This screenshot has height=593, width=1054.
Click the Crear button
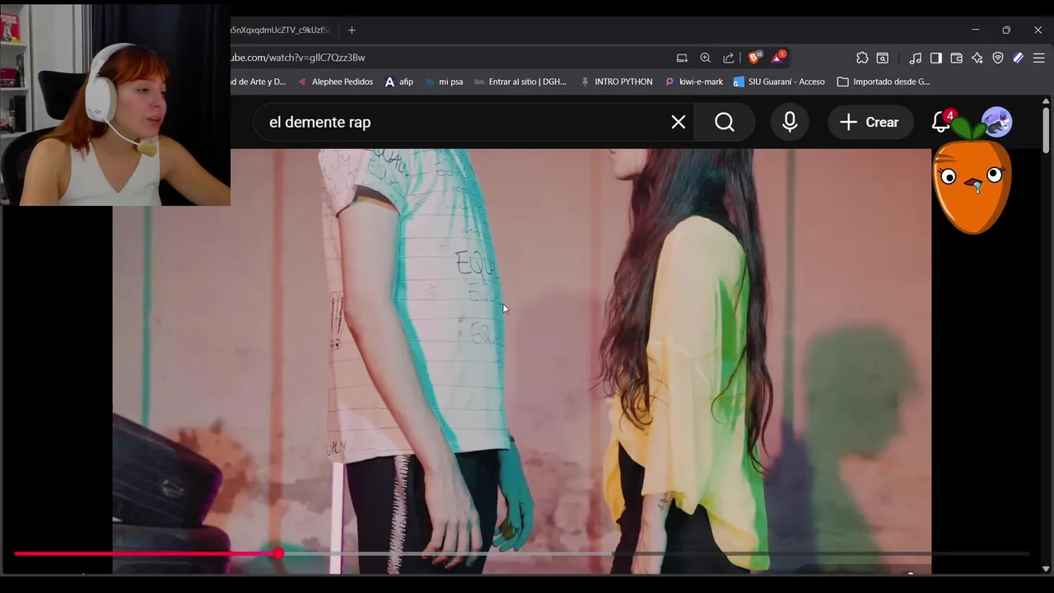[870, 122]
